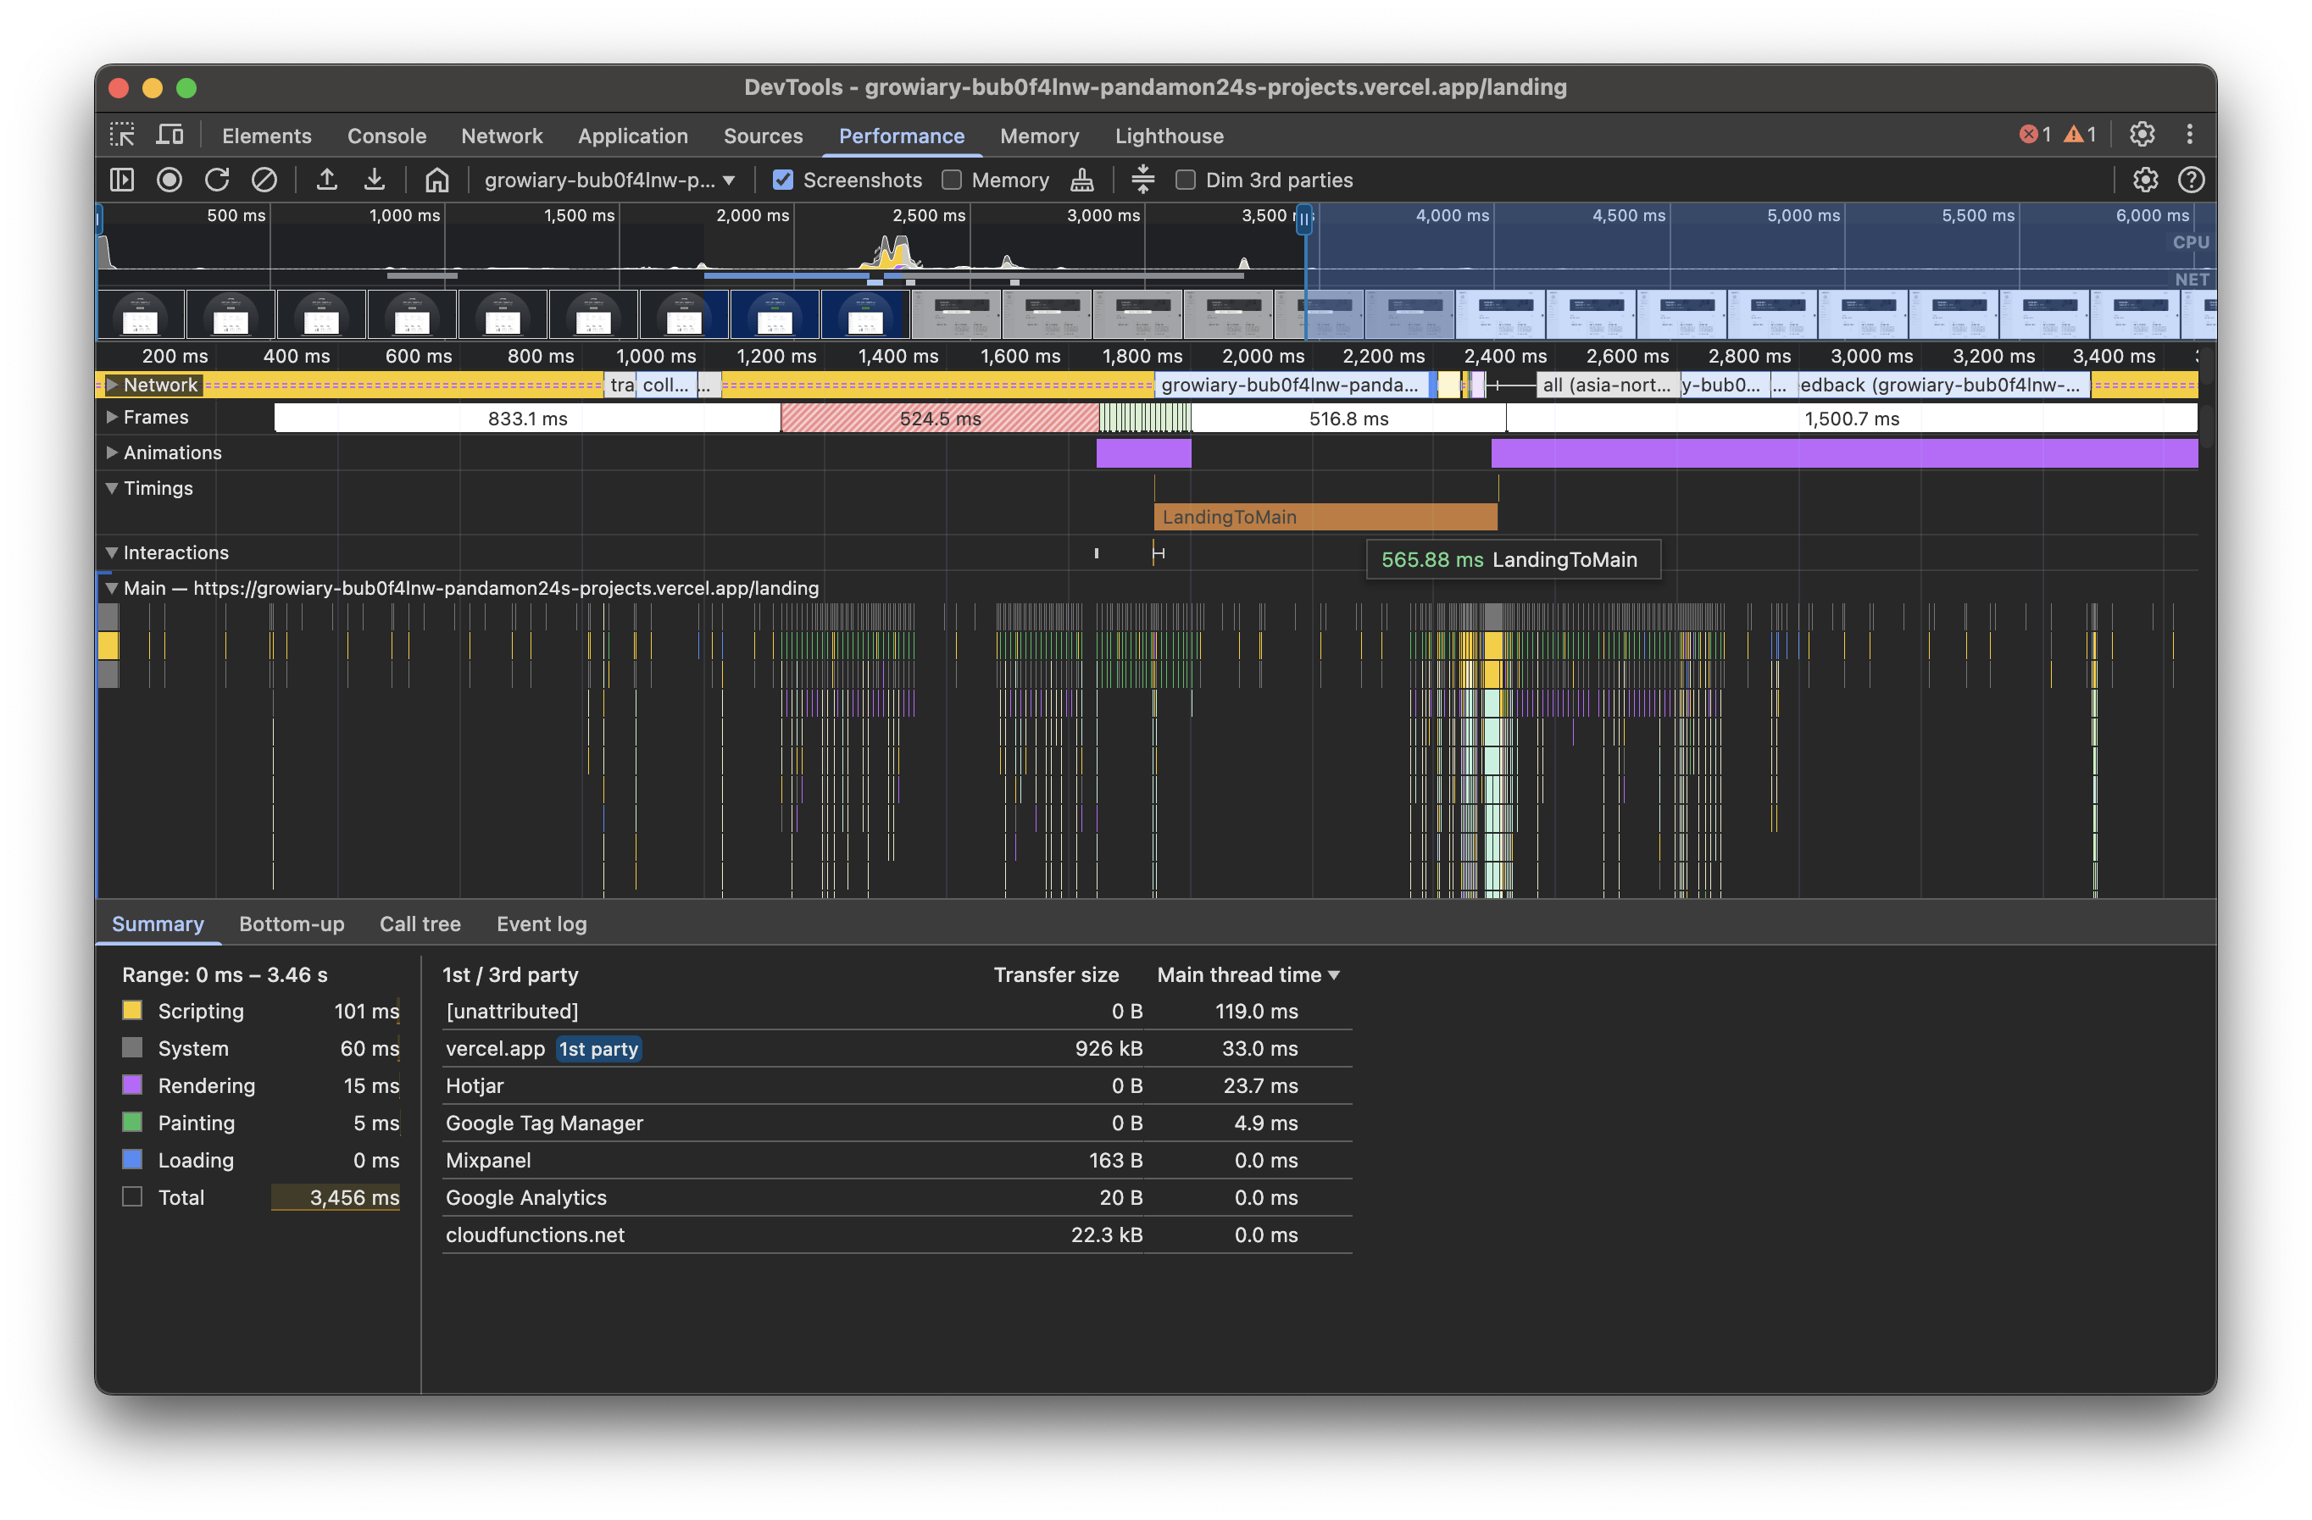Enable Dim 3rd parties checkbox
The width and height of the screenshot is (2312, 1520).
(1185, 180)
